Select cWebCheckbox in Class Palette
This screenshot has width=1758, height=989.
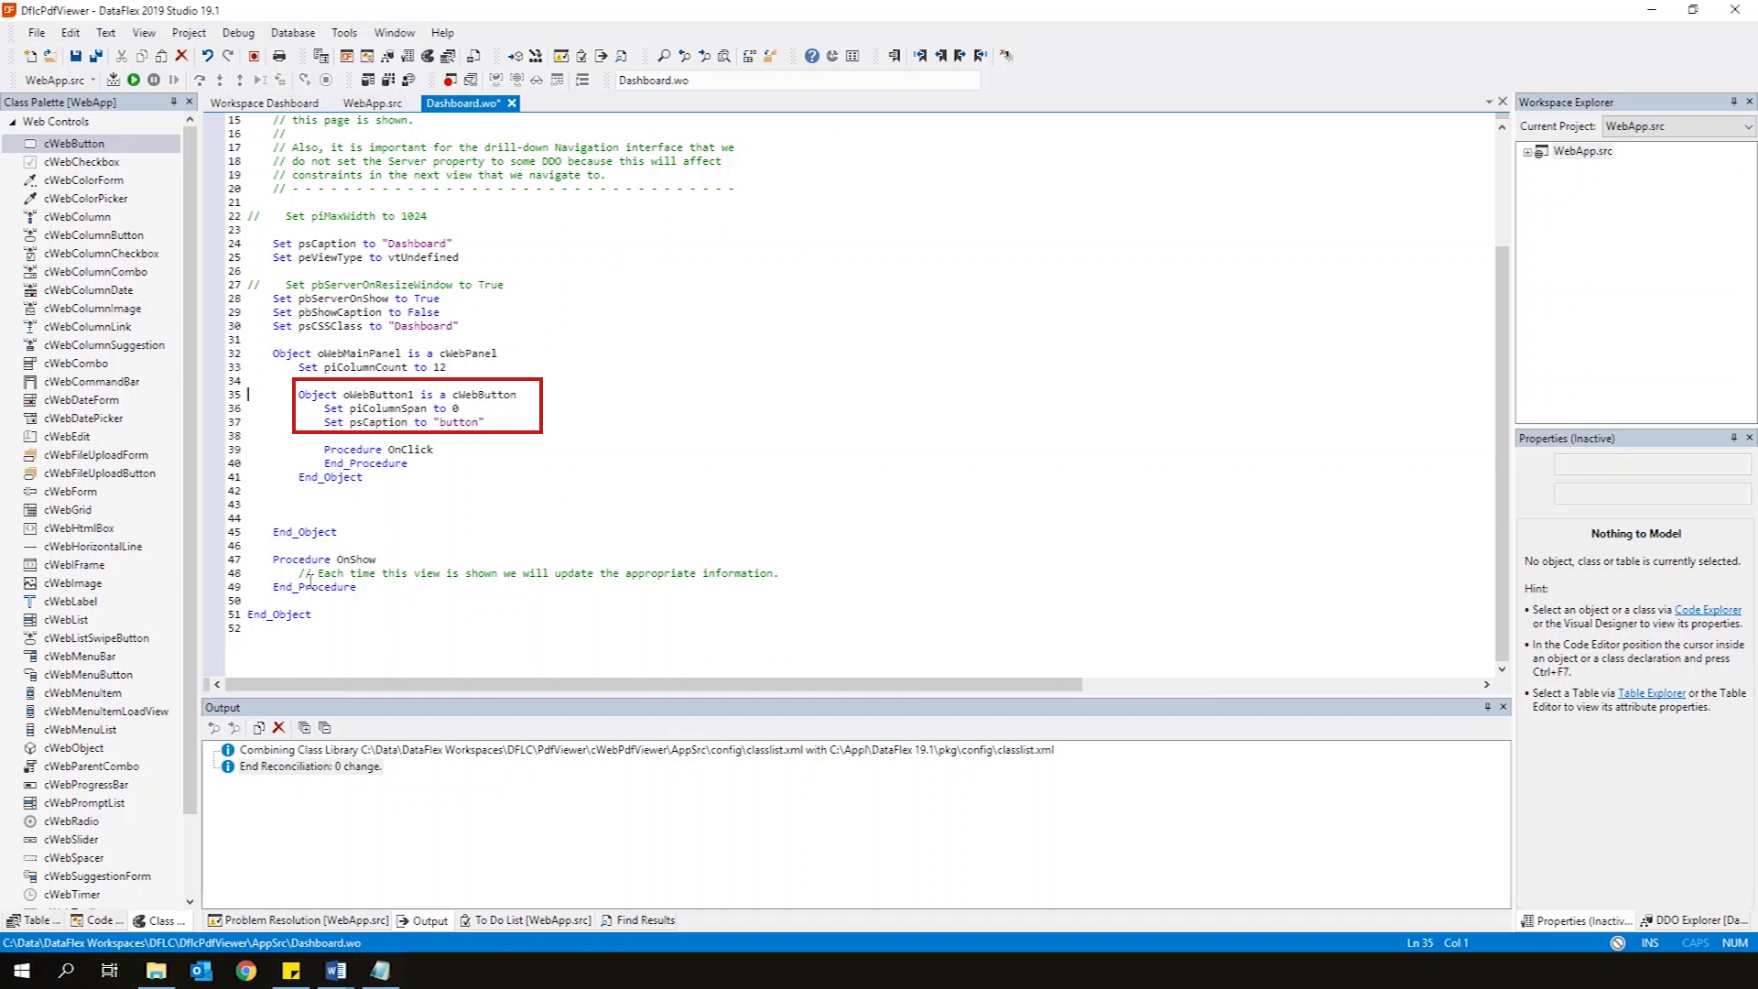point(81,162)
